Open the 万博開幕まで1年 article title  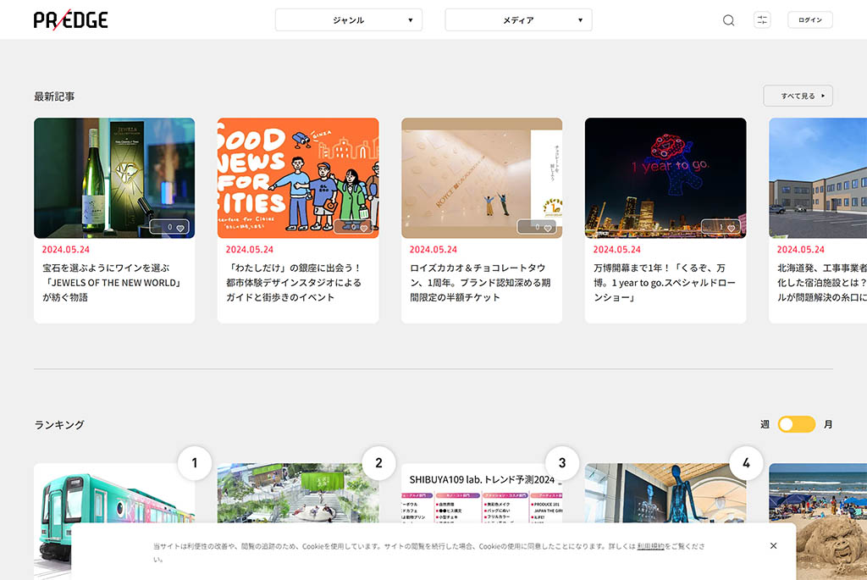[x=660, y=283]
